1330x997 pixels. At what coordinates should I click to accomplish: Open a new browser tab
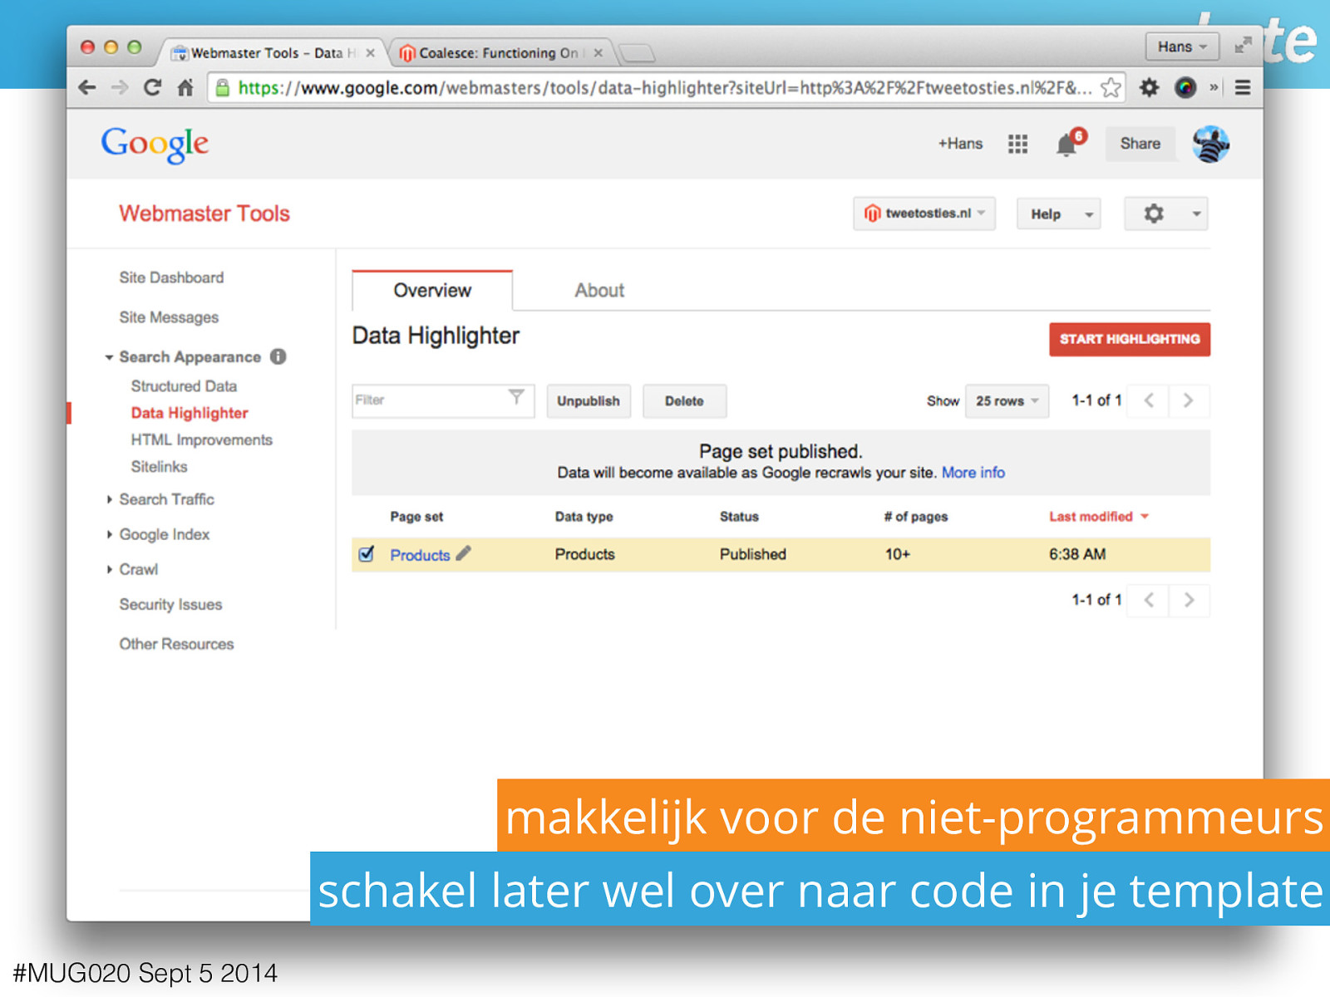click(x=638, y=54)
